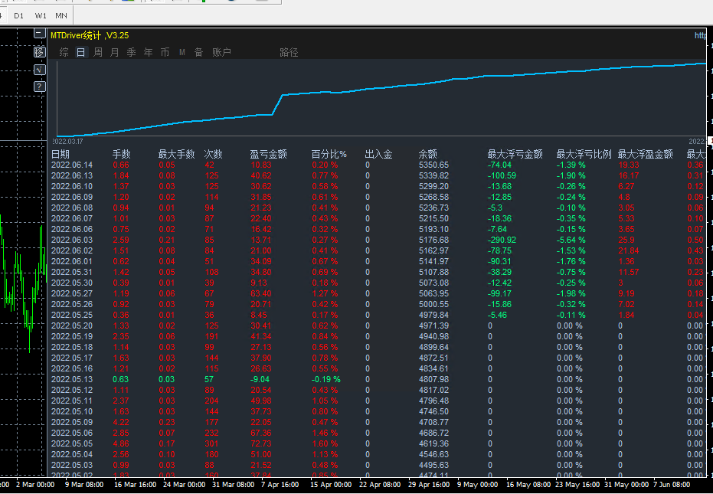Collapse the MTDriver panel with its minimize icon
The width and height of the screenshot is (713, 494).
point(38,33)
